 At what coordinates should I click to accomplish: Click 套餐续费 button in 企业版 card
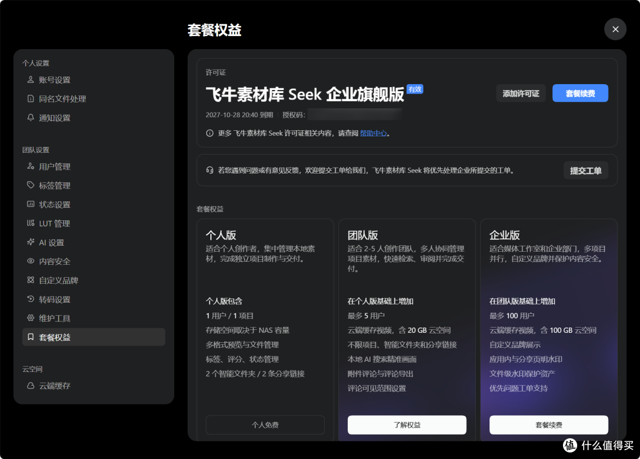tap(549, 425)
